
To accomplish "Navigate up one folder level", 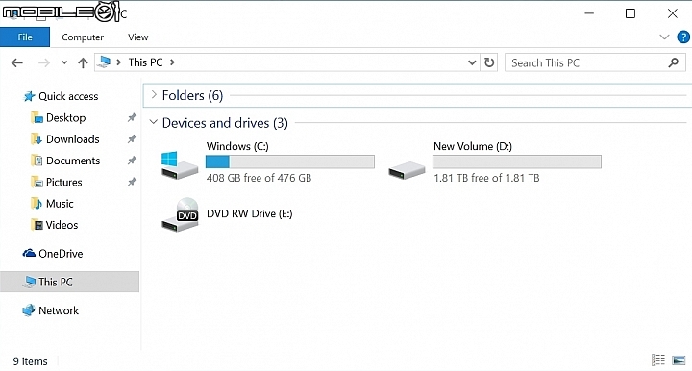I will (x=83, y=63).
